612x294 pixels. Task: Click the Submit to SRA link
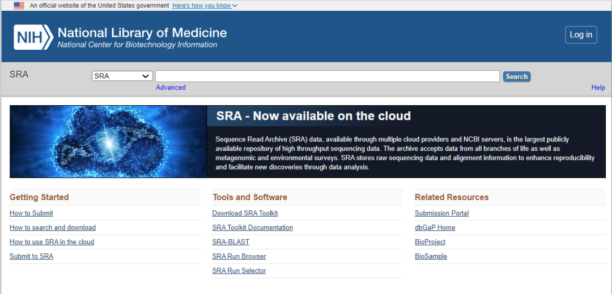tap(31, 257)
